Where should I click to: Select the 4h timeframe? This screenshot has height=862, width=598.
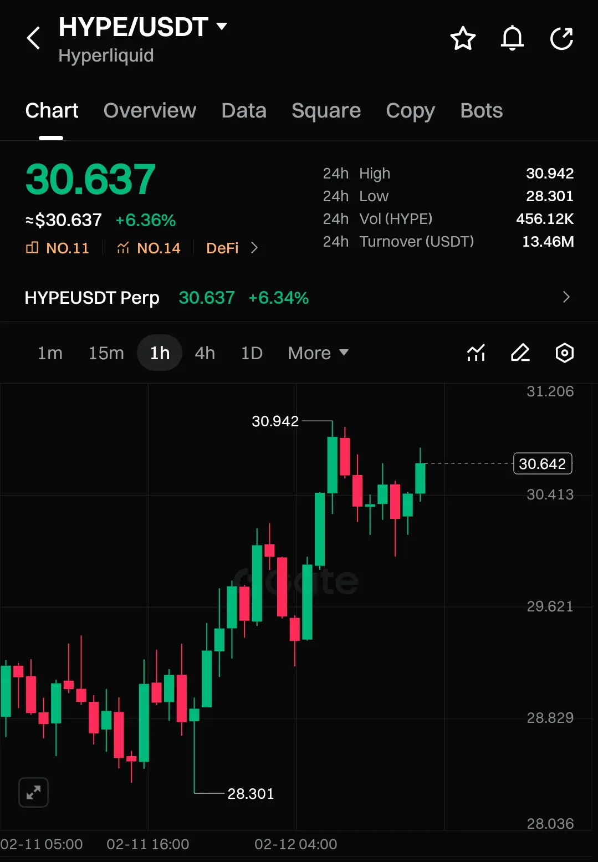205,353
